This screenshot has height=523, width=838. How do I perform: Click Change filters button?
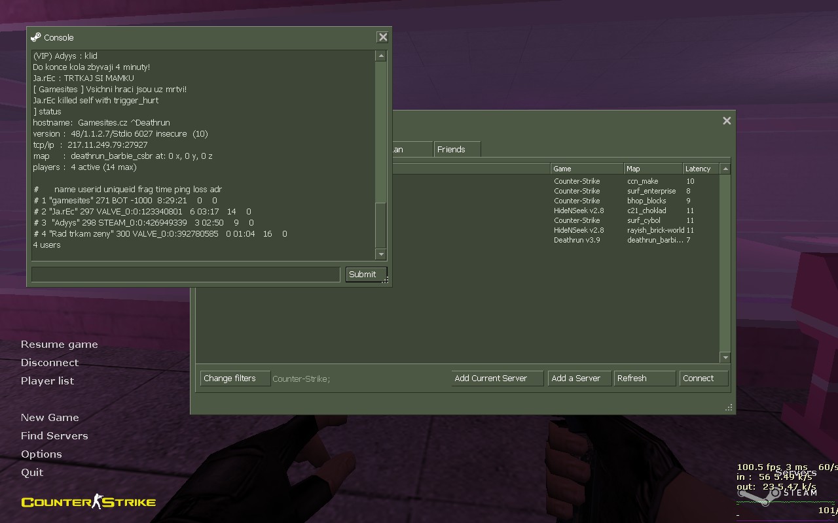click(x=235, y=379)
